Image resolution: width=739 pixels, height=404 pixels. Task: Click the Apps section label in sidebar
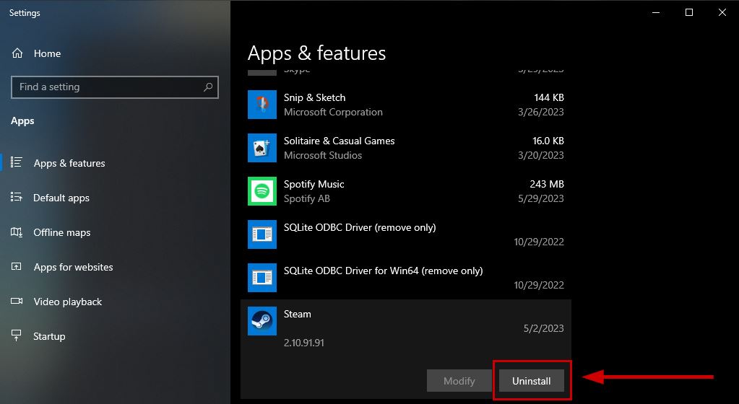22,121
